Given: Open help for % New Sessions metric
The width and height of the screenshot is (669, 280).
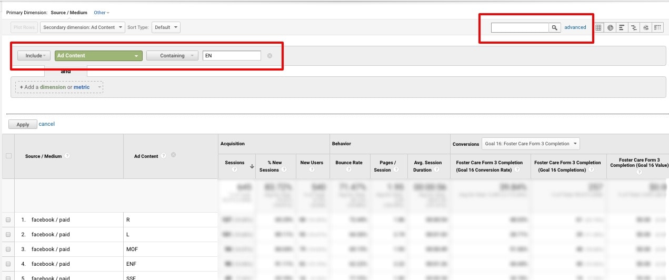Looking at the screenshot, I should click(x=284, y=170).
